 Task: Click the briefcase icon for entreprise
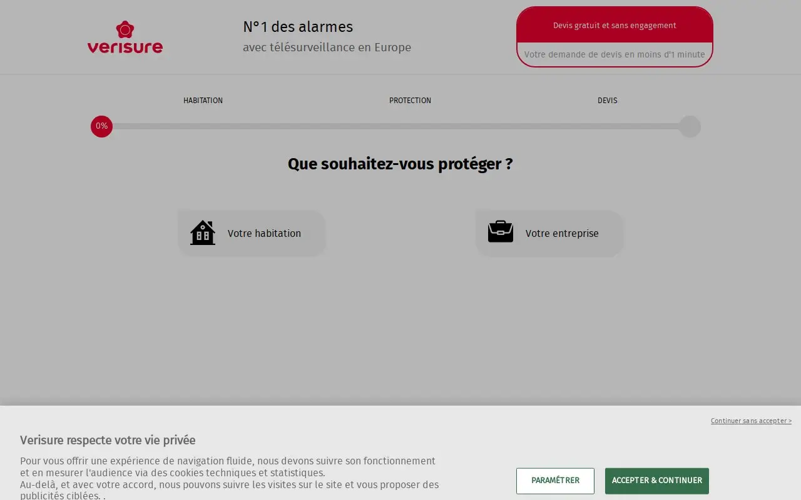click(501, 232)
